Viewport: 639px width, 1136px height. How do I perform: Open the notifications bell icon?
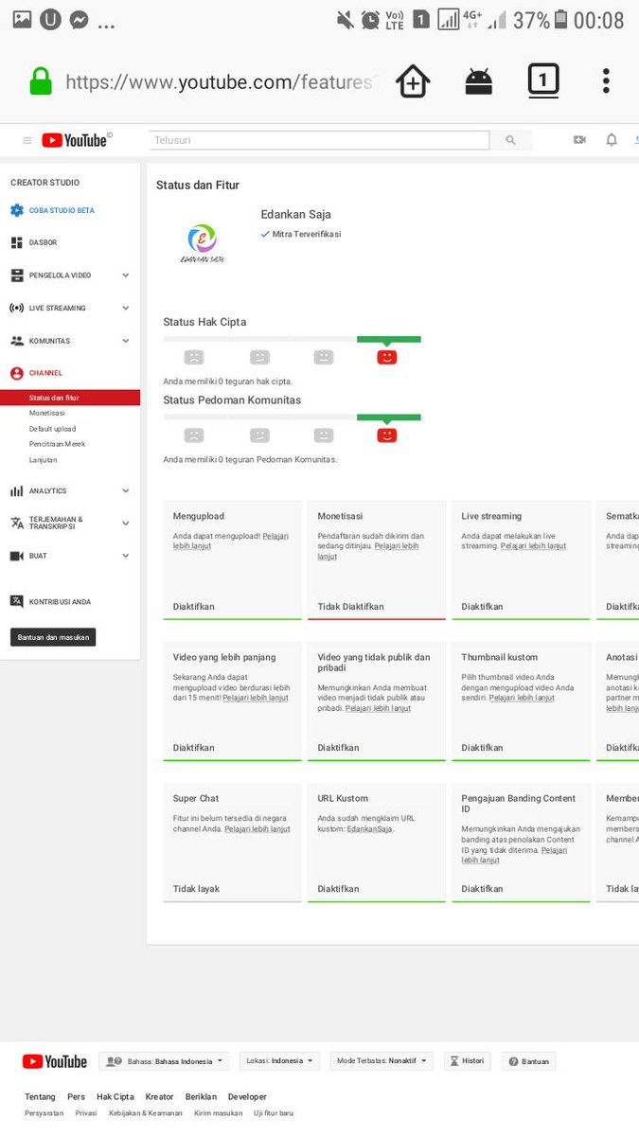pos(612,140)
